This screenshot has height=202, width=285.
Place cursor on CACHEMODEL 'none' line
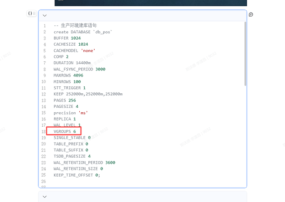(x=74, y=51)
